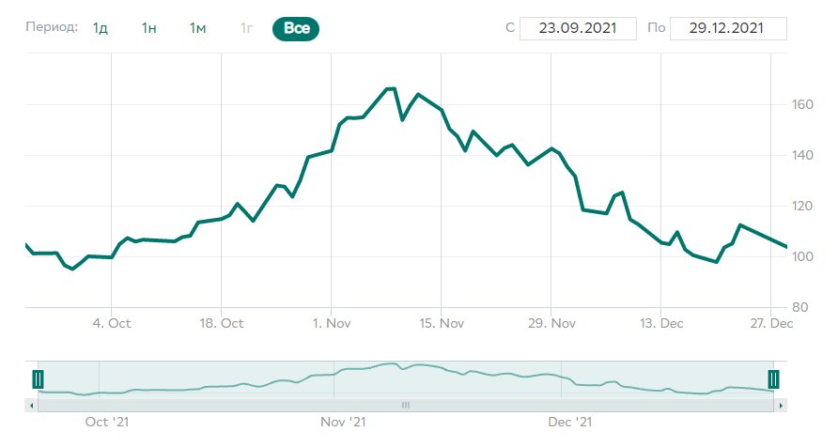Click the chart line at 18. Oct gridline
Screen dimensions: 838x447
(221, 218)
